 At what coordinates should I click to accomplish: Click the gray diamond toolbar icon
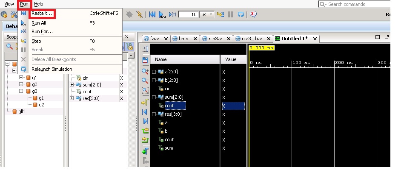pyautogui.click(x=129, y=14)
